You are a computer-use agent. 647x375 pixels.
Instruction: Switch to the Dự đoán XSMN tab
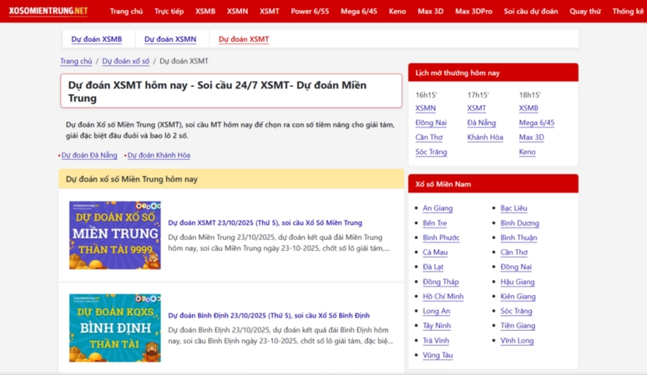click(x=170, y=39)
